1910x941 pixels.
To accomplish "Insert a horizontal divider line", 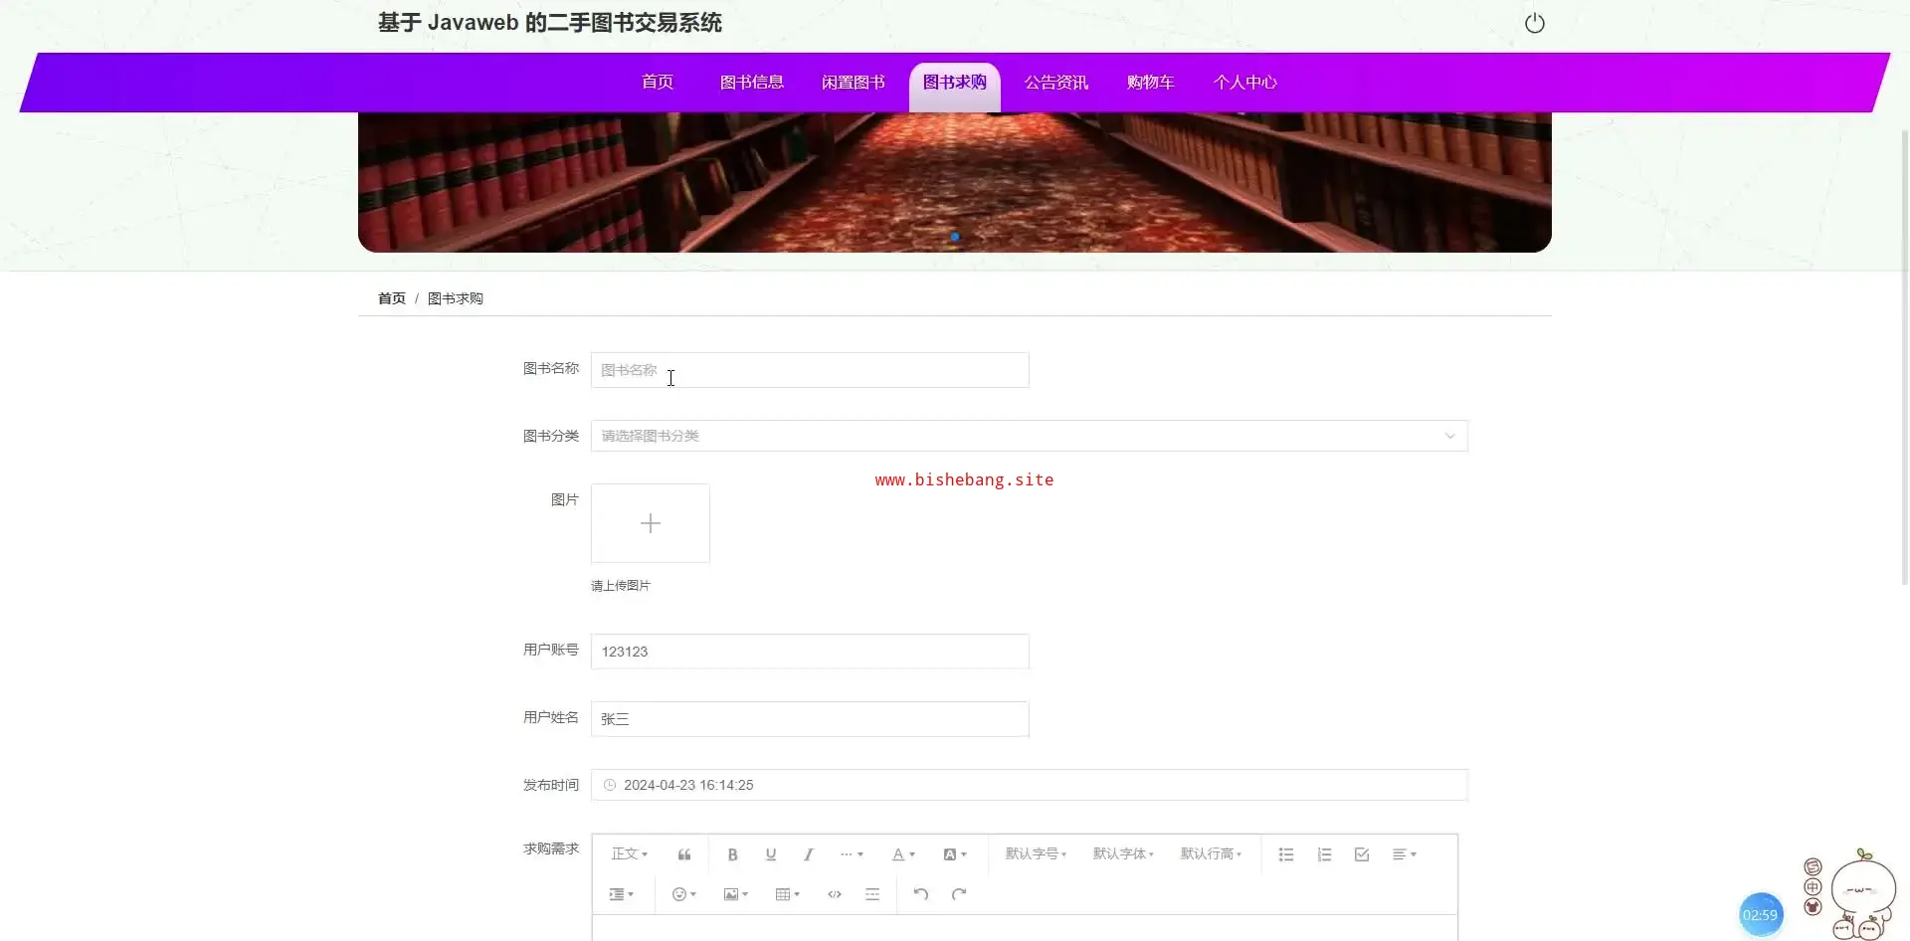I will pyautogui.click(x=872, y=894).
